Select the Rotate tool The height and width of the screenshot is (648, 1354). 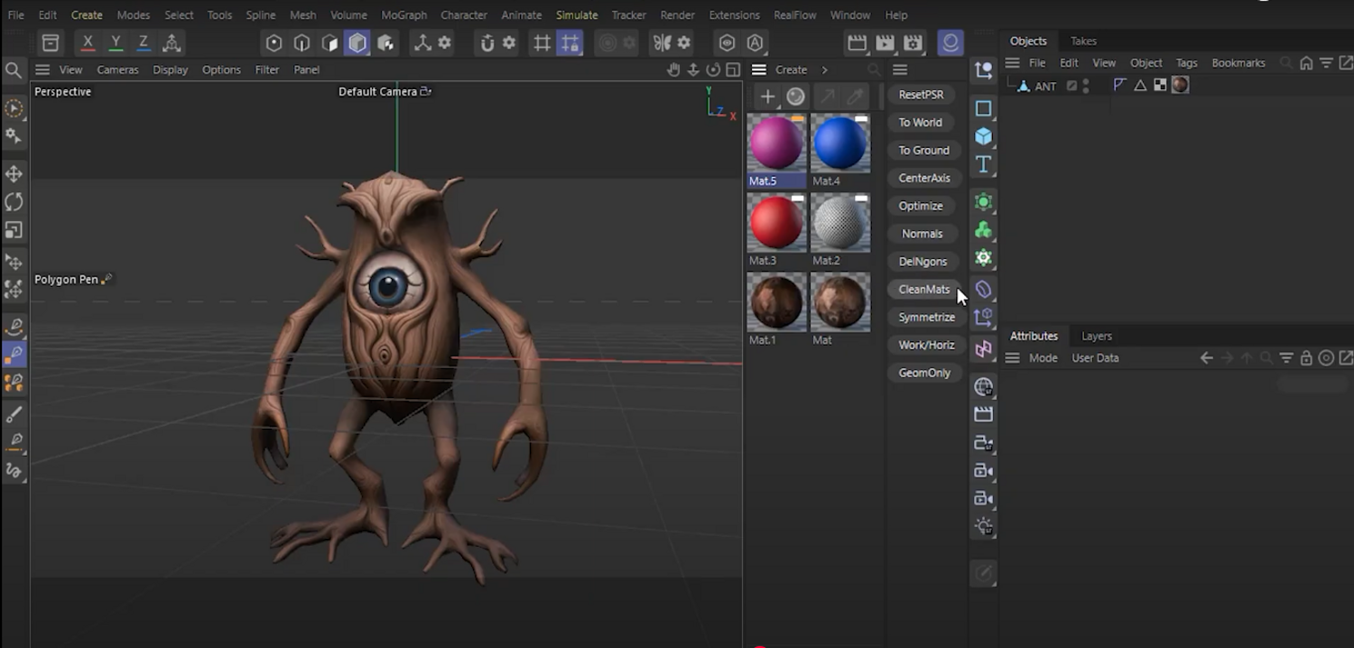pyautogui.click(x=14, y=201)
